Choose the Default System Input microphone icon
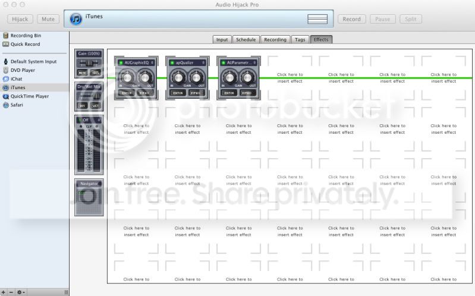 pos(5,61)
